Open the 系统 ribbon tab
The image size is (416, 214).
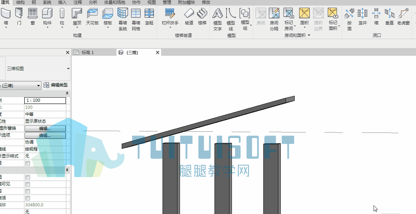(47, 2)
